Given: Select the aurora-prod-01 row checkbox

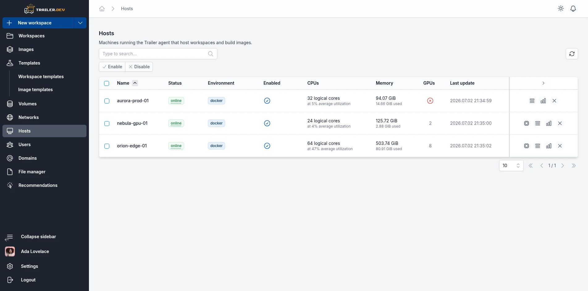Looking at the screenshot, I should click(x=107, y=101).
